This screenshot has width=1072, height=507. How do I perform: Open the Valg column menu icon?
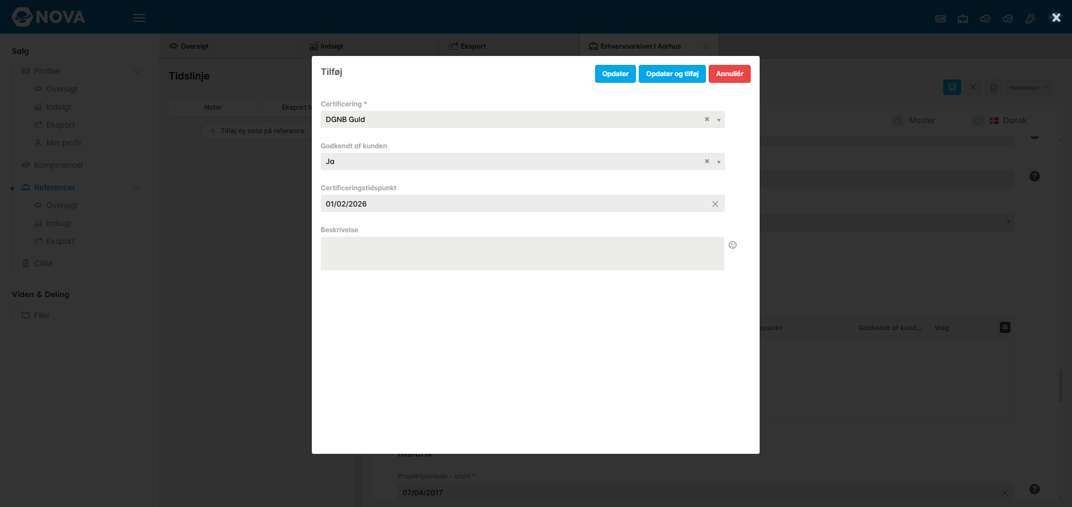[1005, 327]
